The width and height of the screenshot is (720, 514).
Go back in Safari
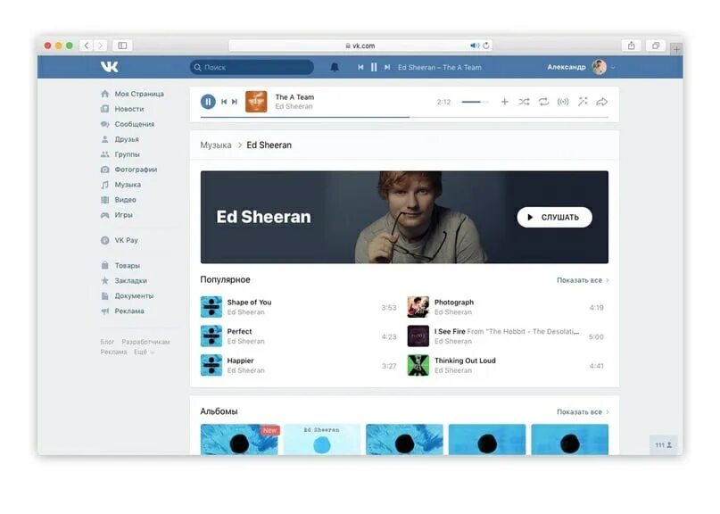pyautogui.click(x=87, y=46)
